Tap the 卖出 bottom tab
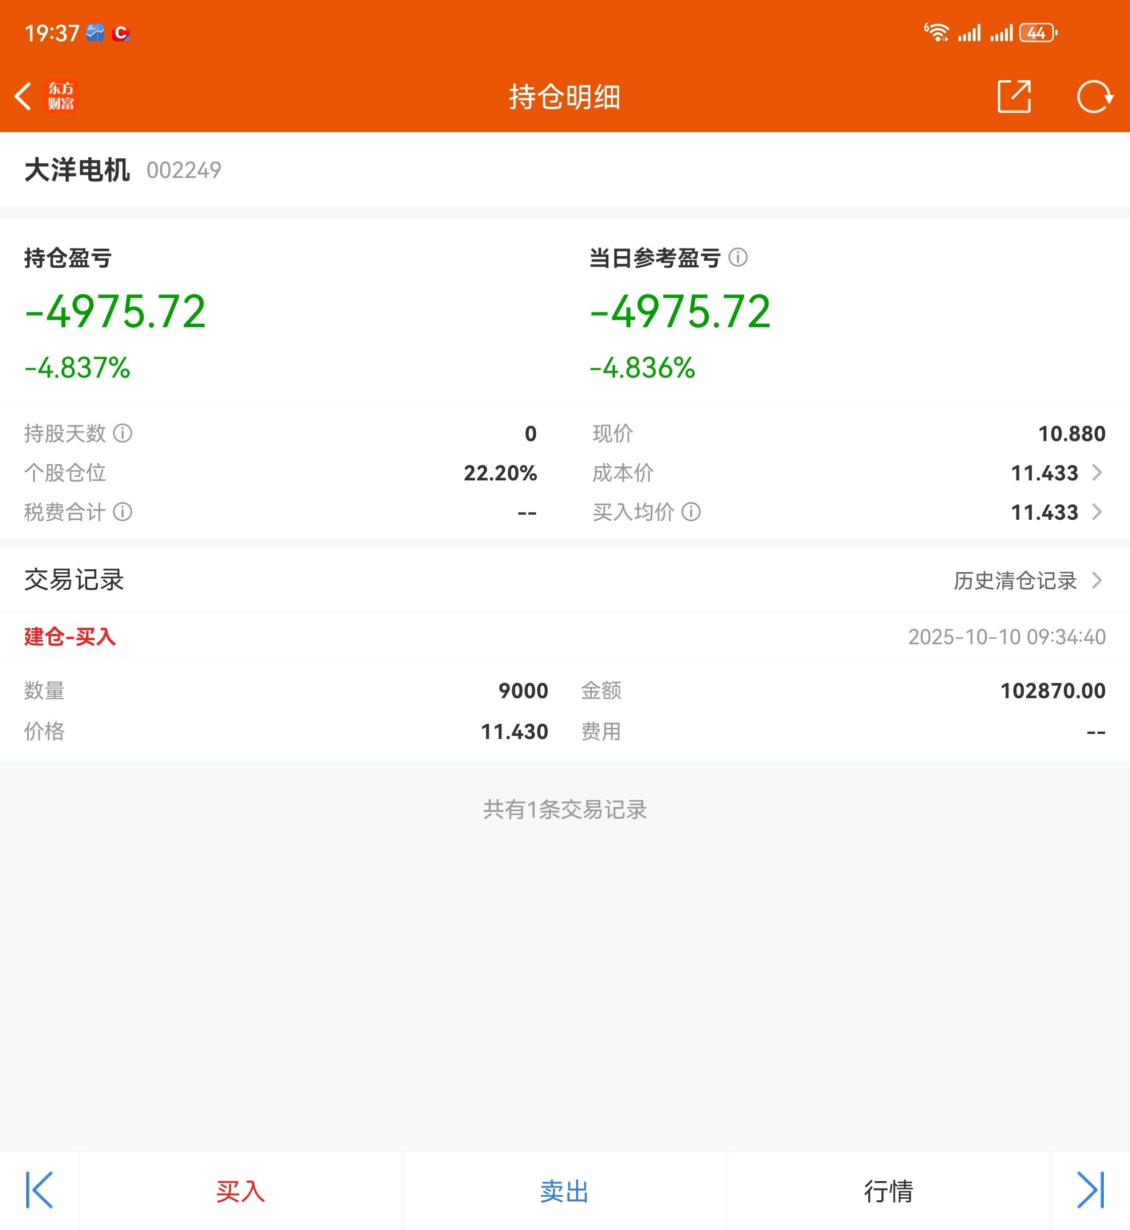Viewport: 1130px width, 1230px height. (x=564, y=1191)
